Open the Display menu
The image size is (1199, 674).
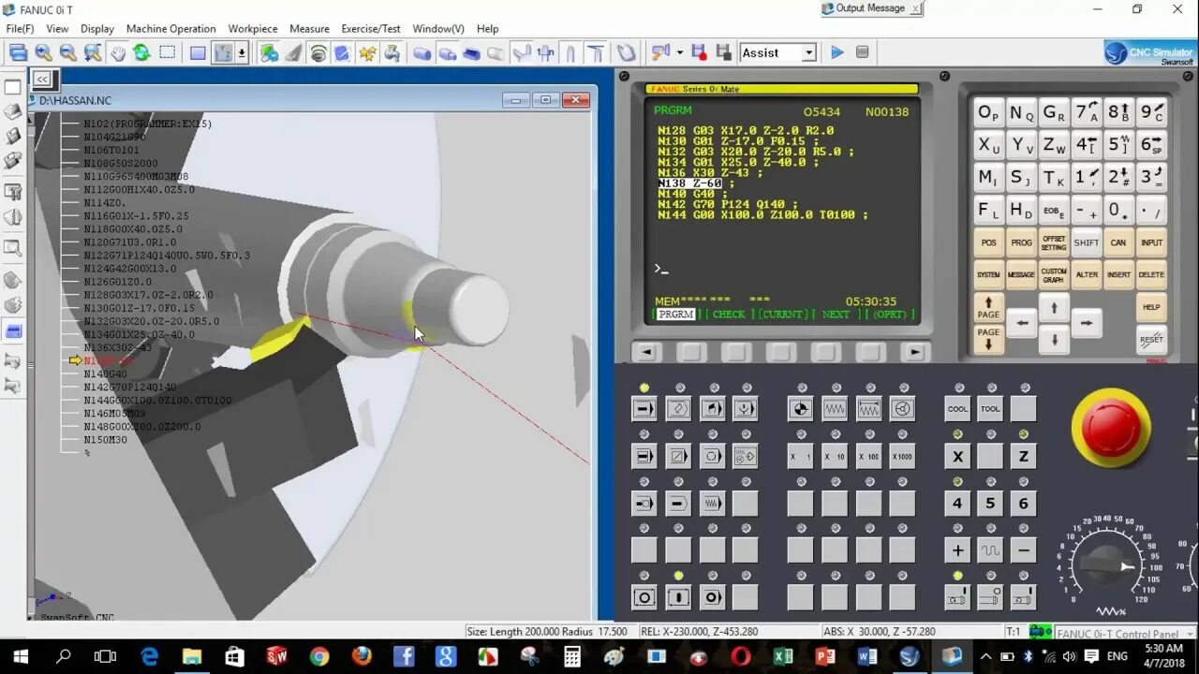tap(97, 29)
